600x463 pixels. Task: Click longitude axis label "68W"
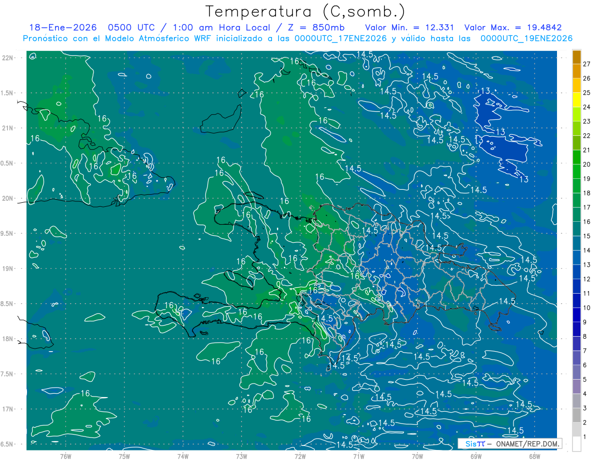[x=534, y=457]
